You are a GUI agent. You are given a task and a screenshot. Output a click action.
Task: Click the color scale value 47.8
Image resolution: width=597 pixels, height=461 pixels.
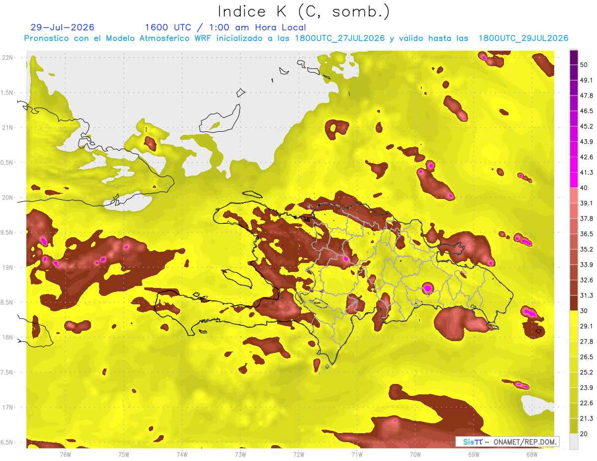click(587, 96)
